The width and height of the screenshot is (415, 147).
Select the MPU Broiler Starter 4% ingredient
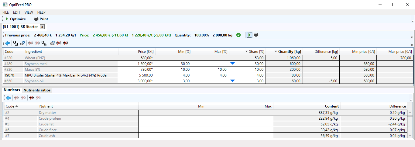point(66,75)
